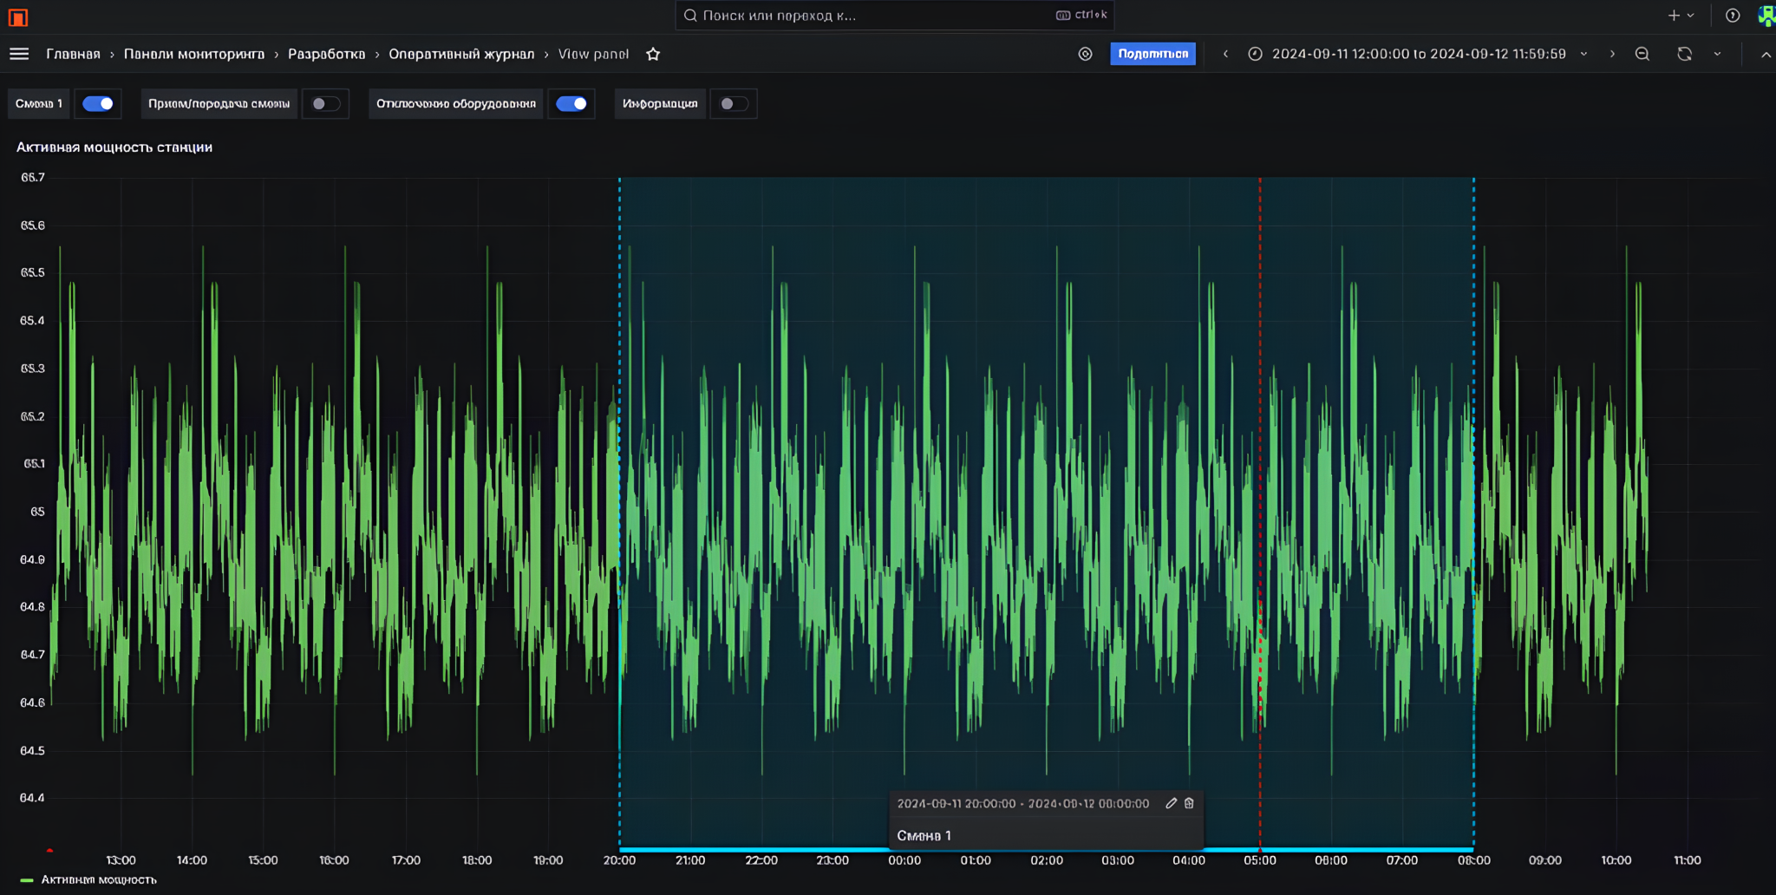Edit the Смена 1 annotation
This screenshot has height=895, width=1776.
tap(1171, 803)
